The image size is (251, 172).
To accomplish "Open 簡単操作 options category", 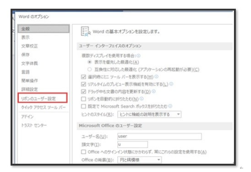I will [x=29, y=80].
